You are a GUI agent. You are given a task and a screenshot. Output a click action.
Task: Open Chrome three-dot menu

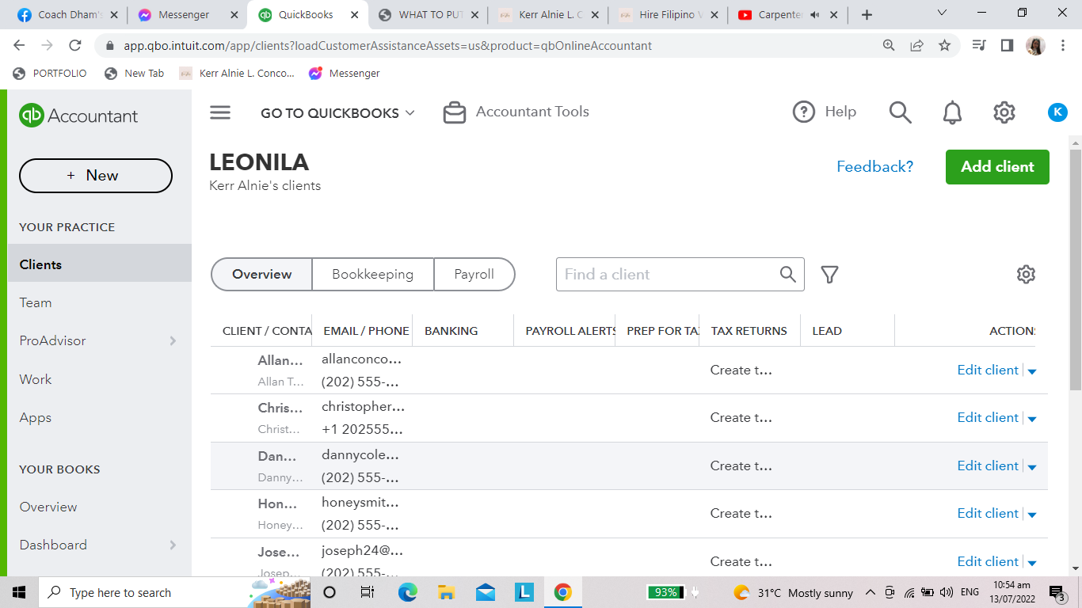[1062, 46]
